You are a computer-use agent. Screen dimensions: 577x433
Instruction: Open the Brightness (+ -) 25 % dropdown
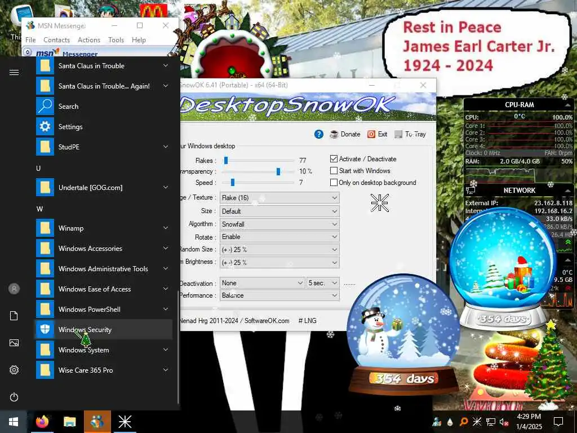279,263
